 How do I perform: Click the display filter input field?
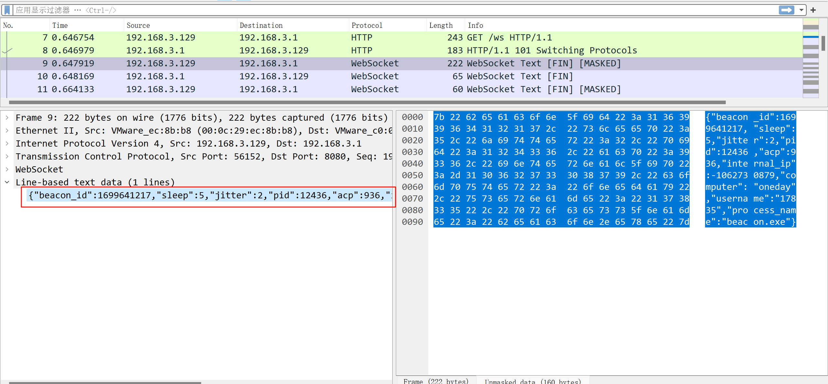388,10
